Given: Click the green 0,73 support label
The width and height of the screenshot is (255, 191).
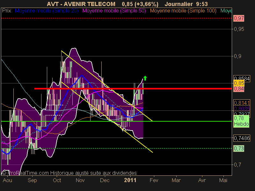Looking at the screenshot, I should tap(239, 148).
